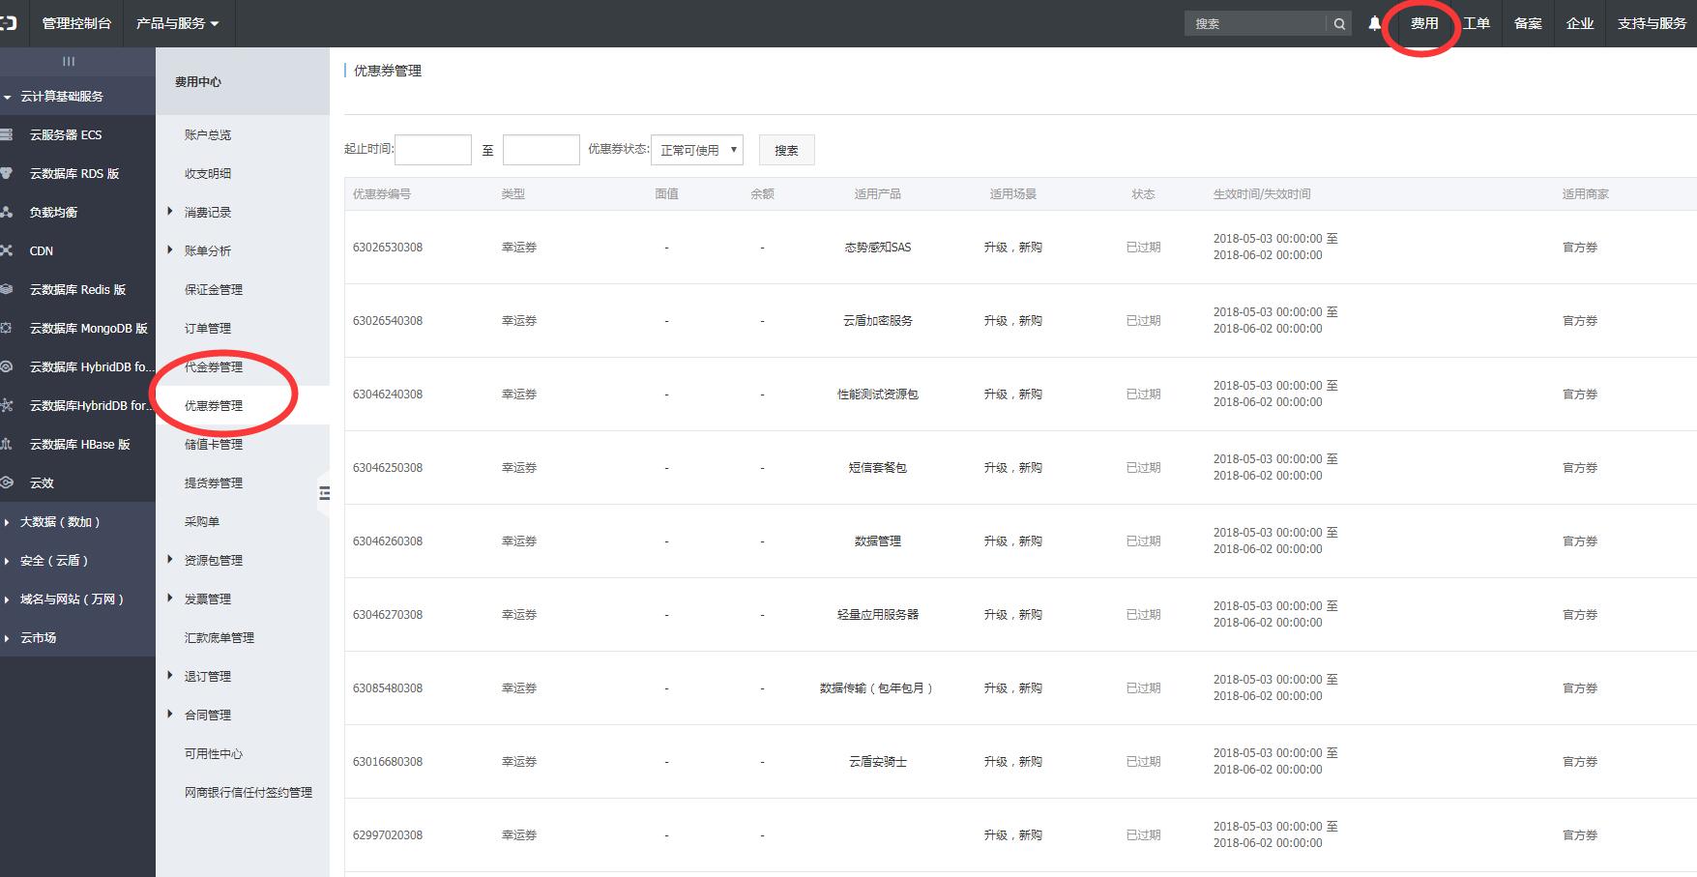Expand the 账单分析 submenu arrow

[x=170, y=249]
